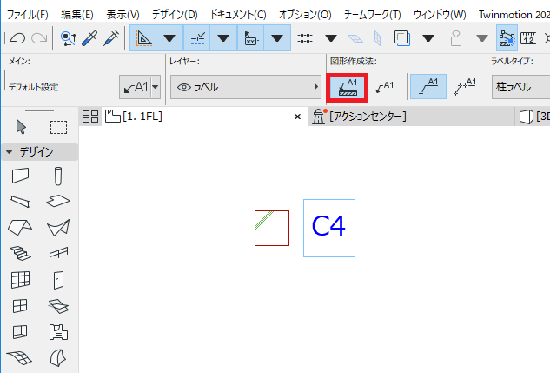Open the デフォルト設定 label settings A1 button
Image resolution: width=550 pixels, height=373 pixels.
(x=135, y=87)
